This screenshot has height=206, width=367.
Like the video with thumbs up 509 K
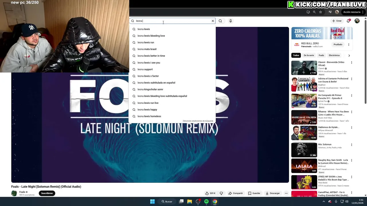click(211, 193)
